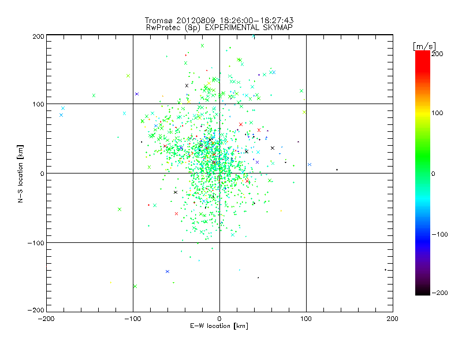
Task: Click the x-axis tick label '-100'
Action: pos(133,319)
